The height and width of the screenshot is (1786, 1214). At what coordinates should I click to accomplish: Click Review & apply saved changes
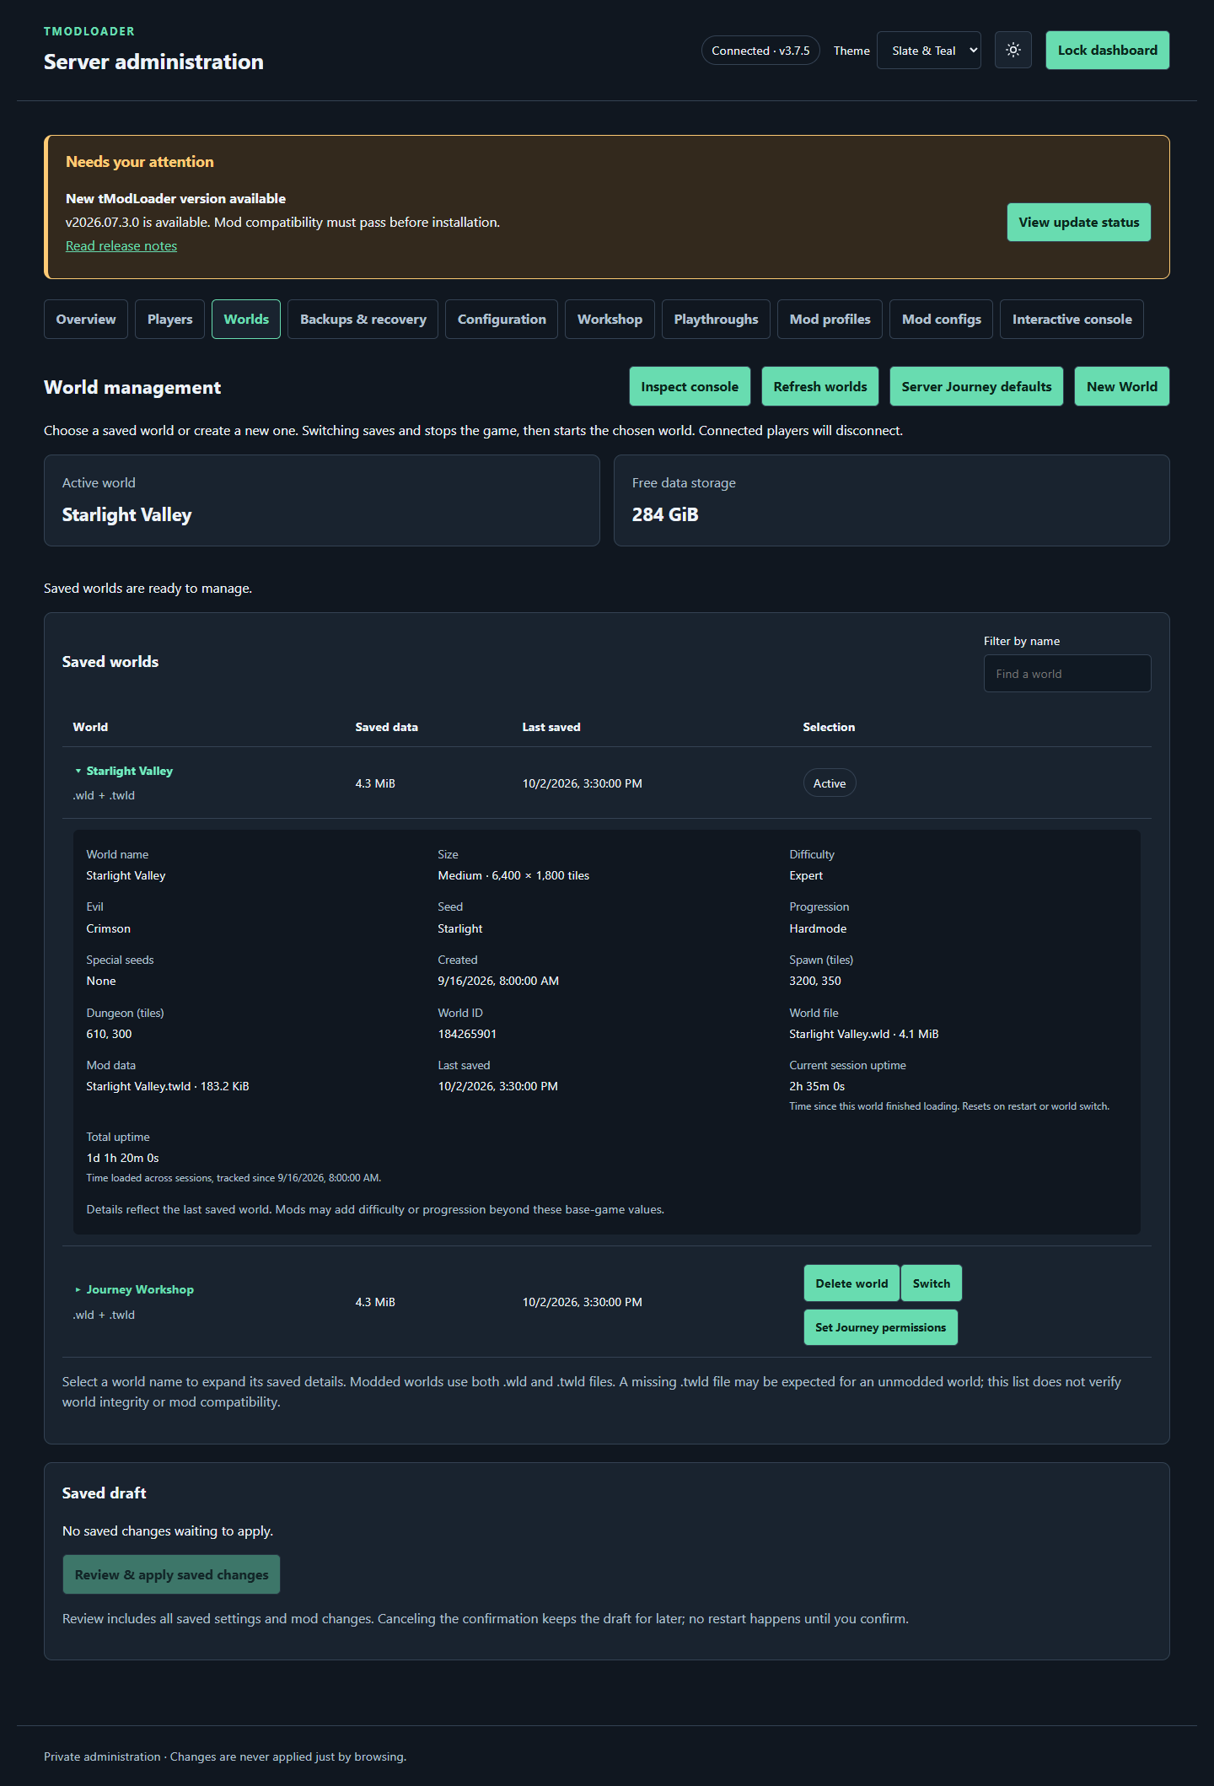171,1574
